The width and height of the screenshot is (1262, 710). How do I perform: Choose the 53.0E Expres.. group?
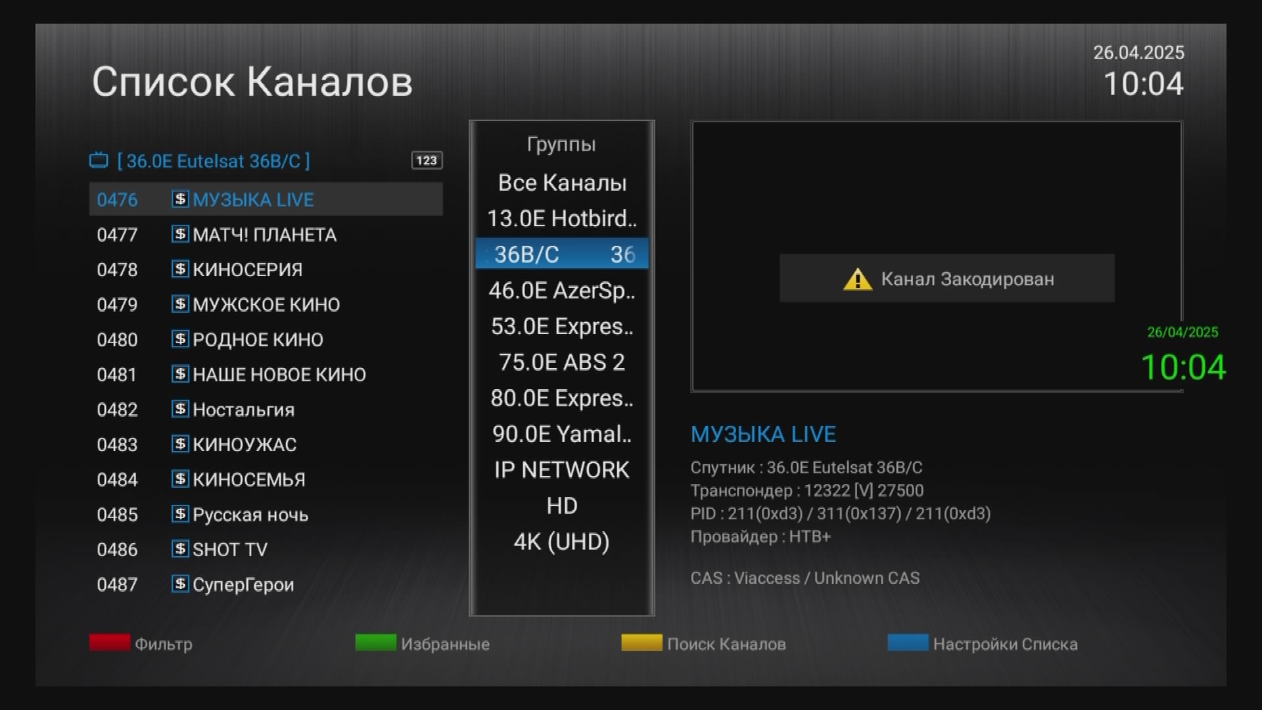pos(562,326)
